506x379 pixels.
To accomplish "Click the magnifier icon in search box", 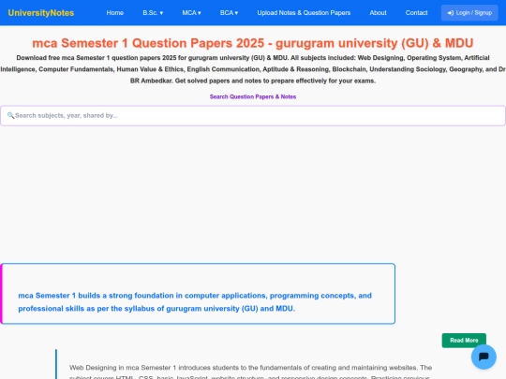I will coord(10,115).
